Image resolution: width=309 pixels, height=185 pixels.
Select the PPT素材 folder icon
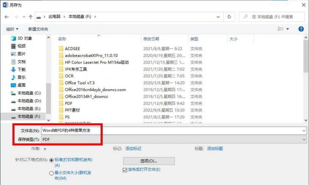coord(61,110)
